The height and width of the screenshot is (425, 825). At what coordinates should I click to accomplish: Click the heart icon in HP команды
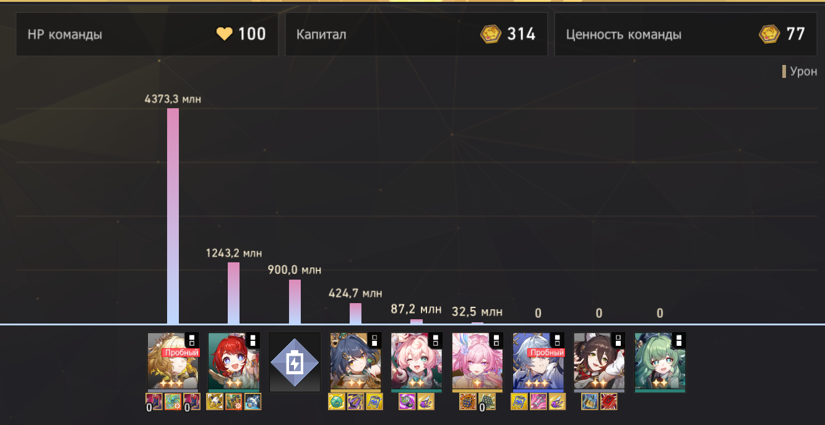click(x=224, y=34)
